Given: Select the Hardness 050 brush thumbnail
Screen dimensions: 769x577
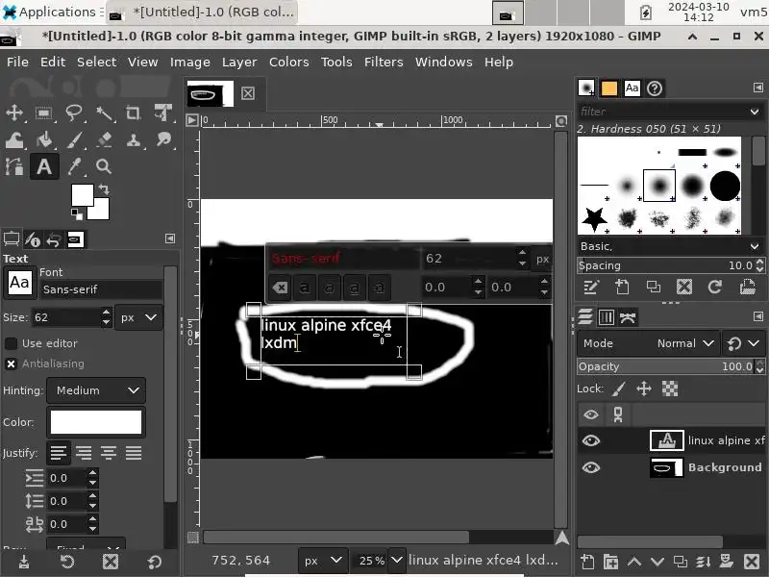Looking at the screenshot, I should click(x=659, y=186).
